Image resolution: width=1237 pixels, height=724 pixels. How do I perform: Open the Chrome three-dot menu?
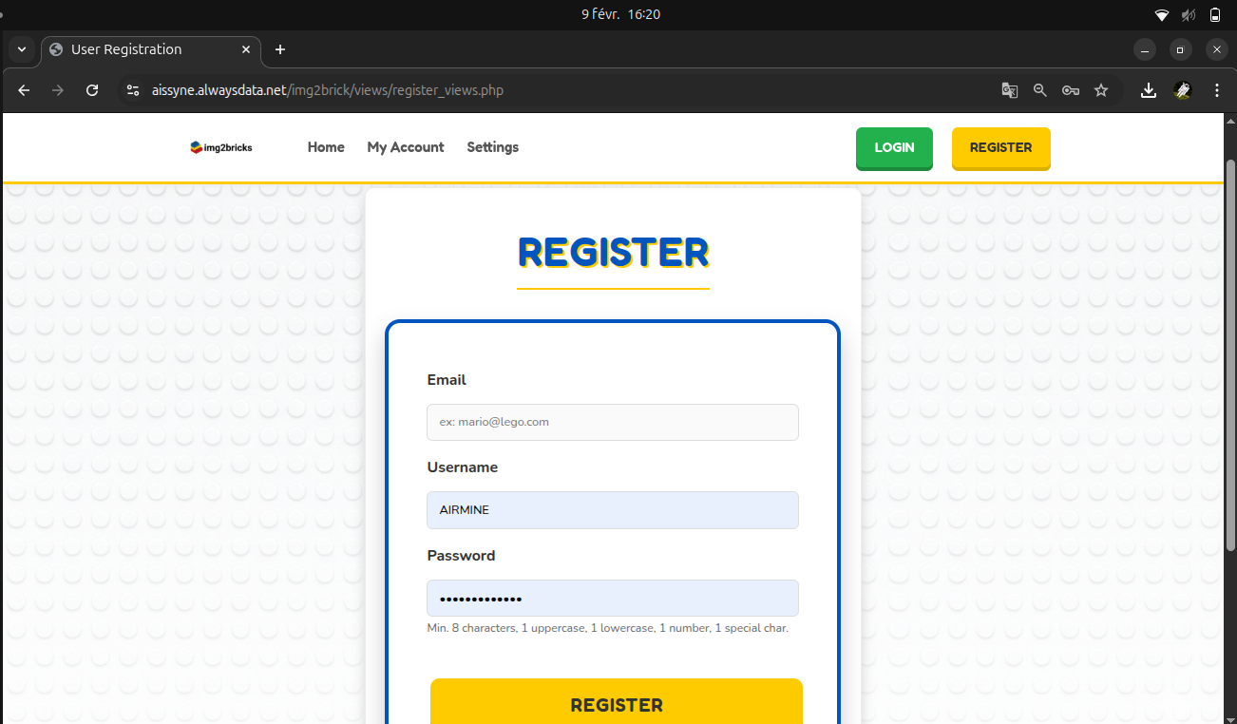pyautogui.click(x=1217, y=90)
